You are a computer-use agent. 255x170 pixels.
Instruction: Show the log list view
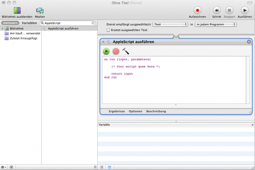102,167
